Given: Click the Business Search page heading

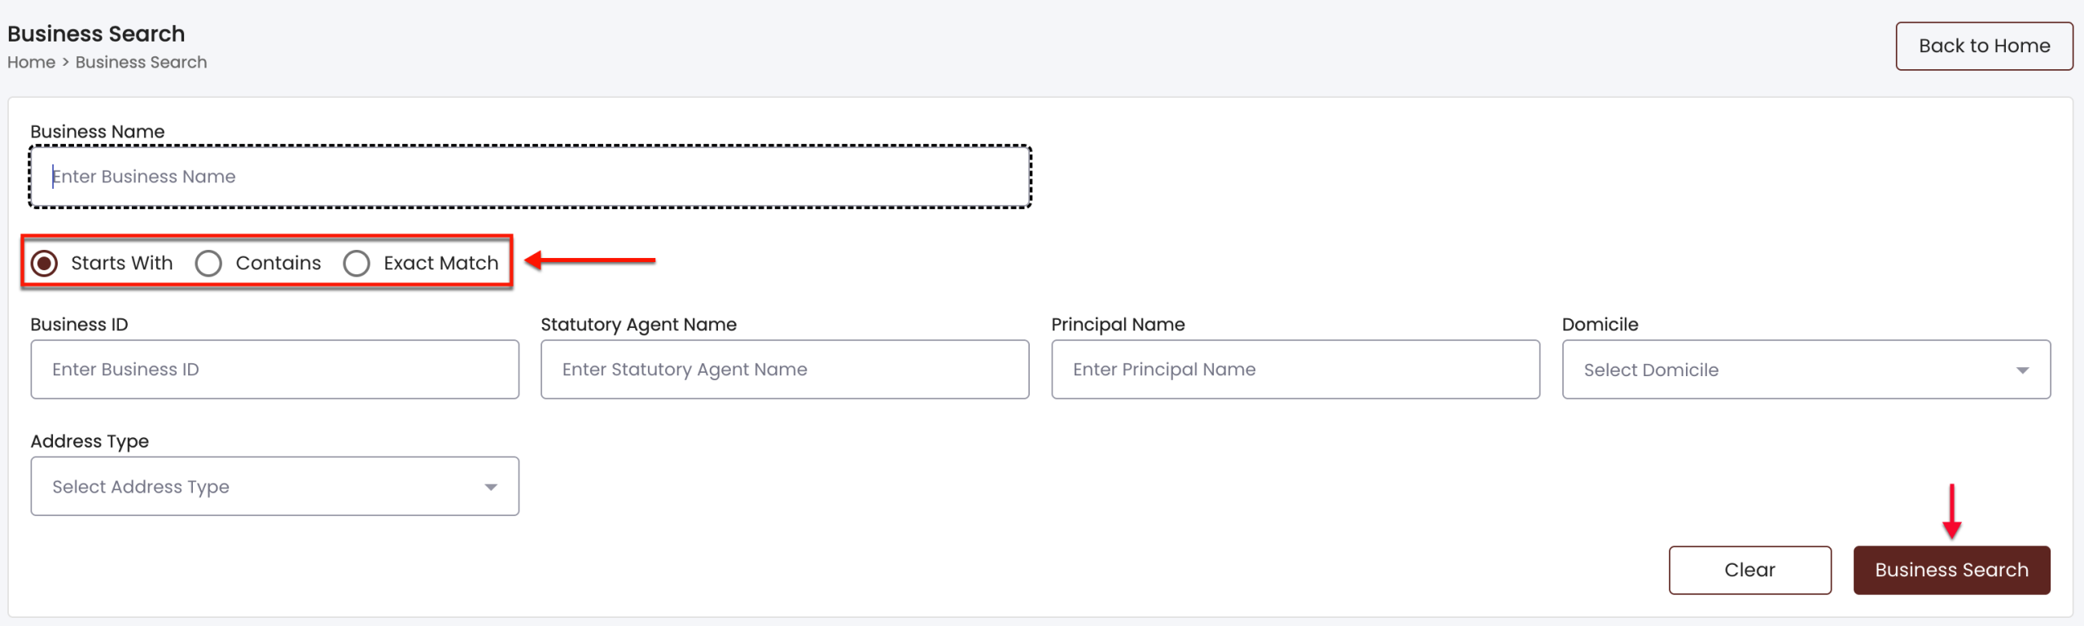Looking at the screenshot, I should coord(96,33).
